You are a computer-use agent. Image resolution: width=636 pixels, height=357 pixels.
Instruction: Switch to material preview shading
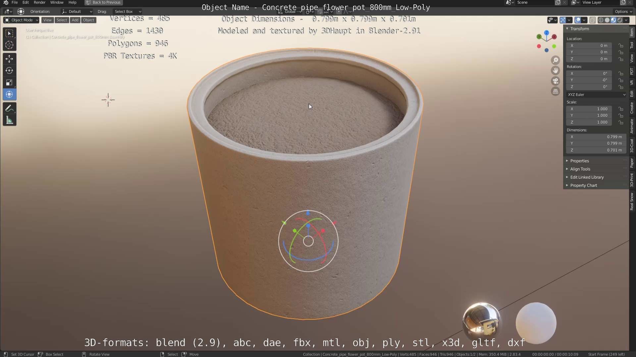(x=613, y=20)
